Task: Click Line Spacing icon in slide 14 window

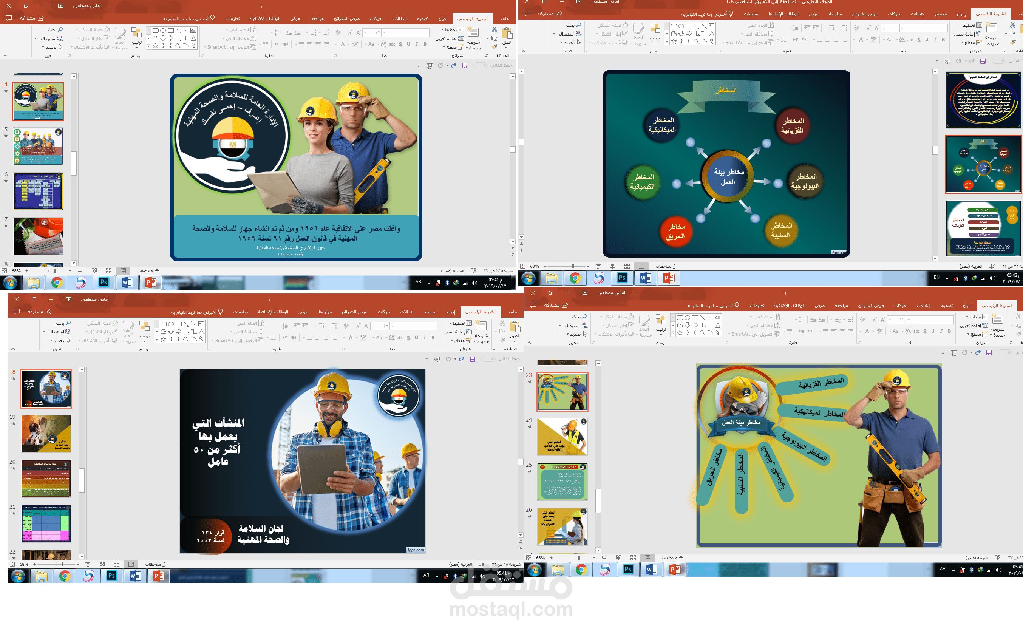Action: pyautogui.click(x=277, y=32)
